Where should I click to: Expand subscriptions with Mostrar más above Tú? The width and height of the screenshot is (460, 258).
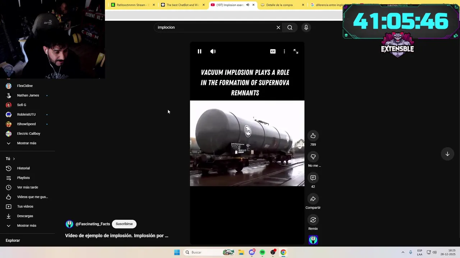[27, 143]
